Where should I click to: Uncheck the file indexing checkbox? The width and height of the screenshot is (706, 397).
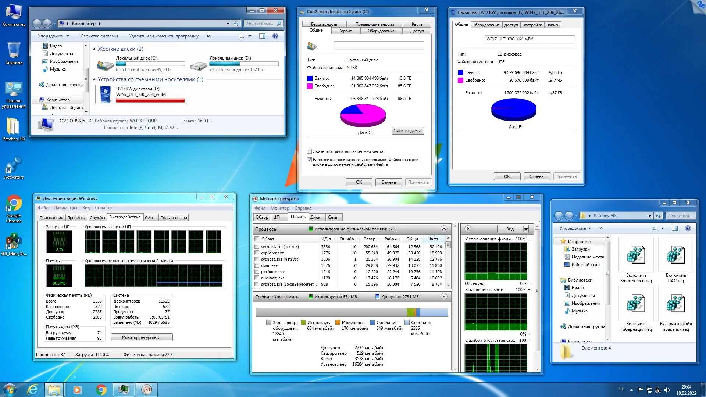309,160
